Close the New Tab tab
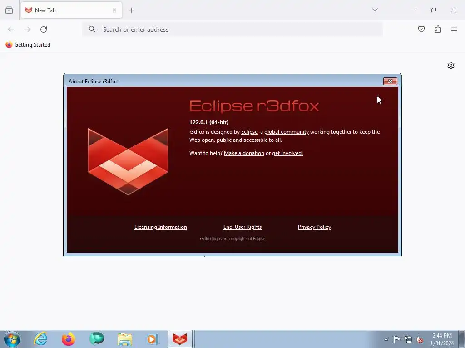 coord(114,10)
